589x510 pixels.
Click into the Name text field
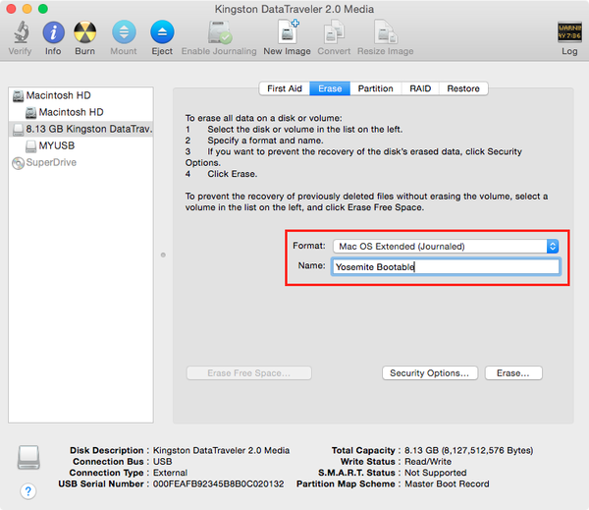coord(446,266)
